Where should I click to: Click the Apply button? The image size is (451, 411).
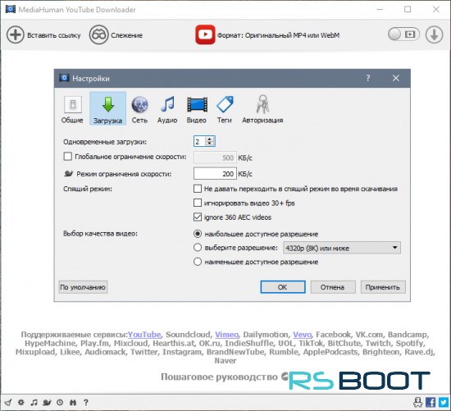coord(383,287)
